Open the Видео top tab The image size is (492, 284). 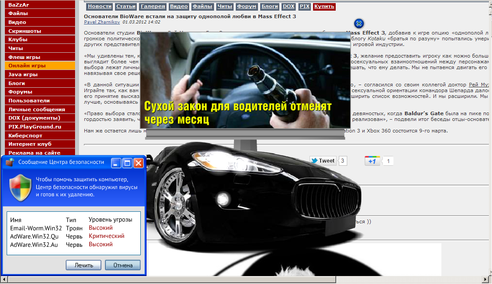[179, 6]
